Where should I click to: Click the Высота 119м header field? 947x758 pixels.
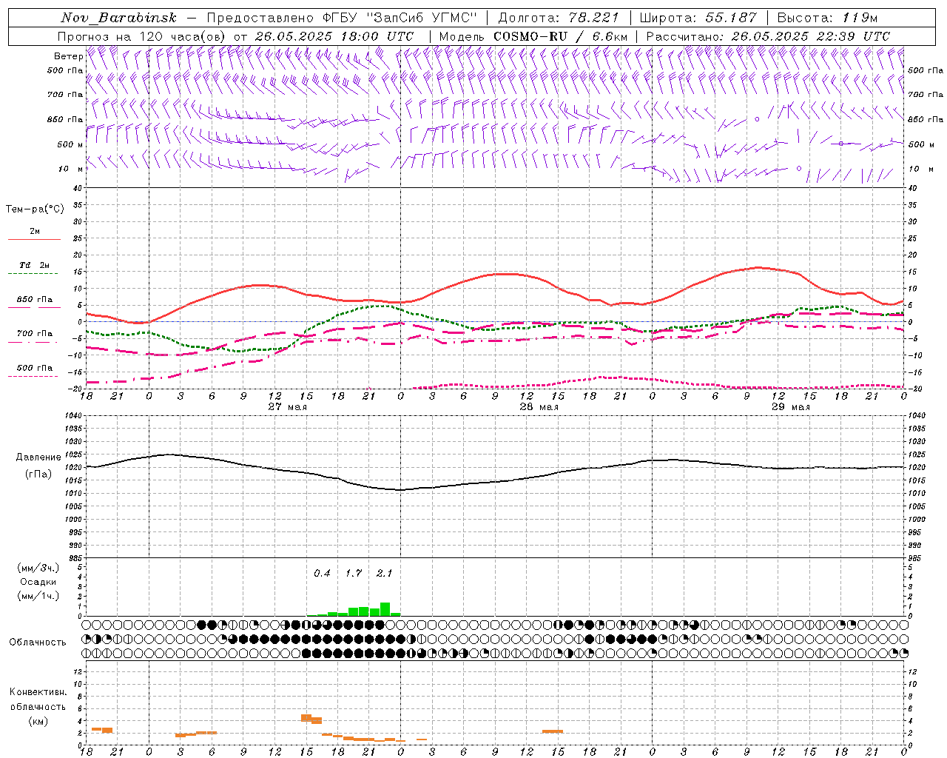tap(827, 18)
